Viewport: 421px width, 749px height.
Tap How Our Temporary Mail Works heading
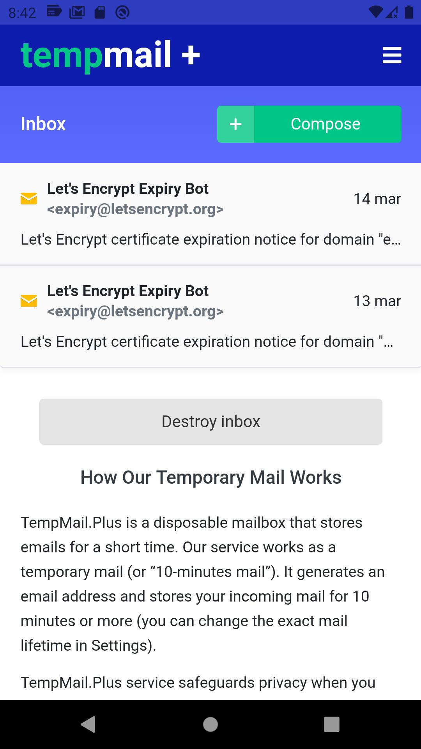click(x=211, y=477)
